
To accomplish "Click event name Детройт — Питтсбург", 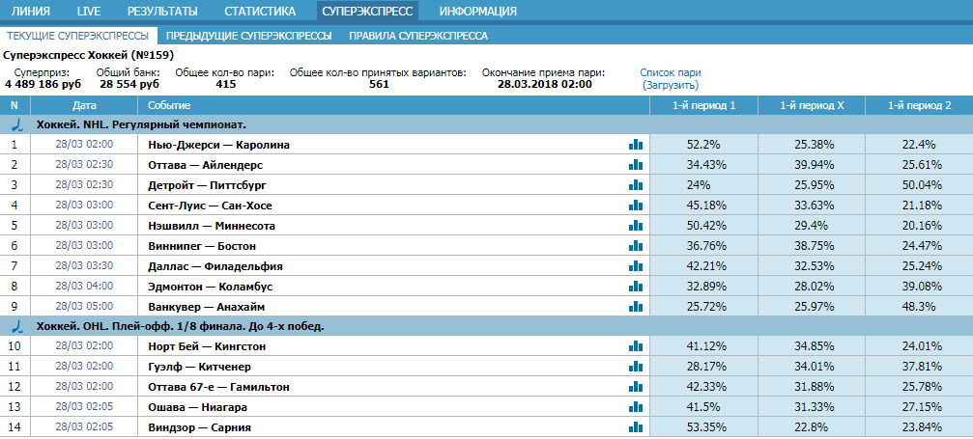I will click(208, 185).
